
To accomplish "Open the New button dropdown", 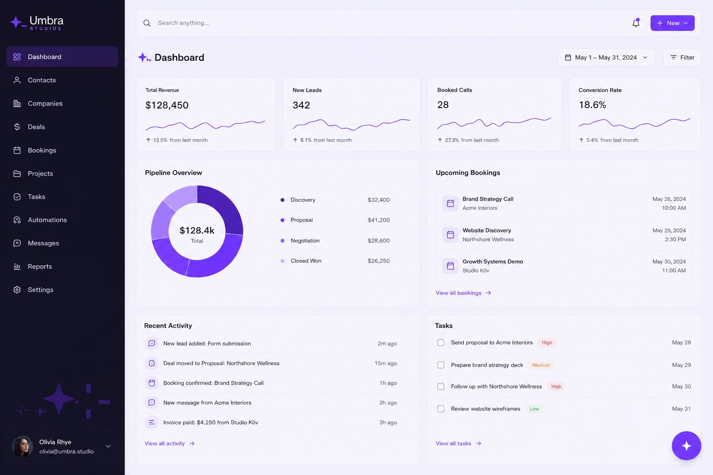I will tap(672, 23).
